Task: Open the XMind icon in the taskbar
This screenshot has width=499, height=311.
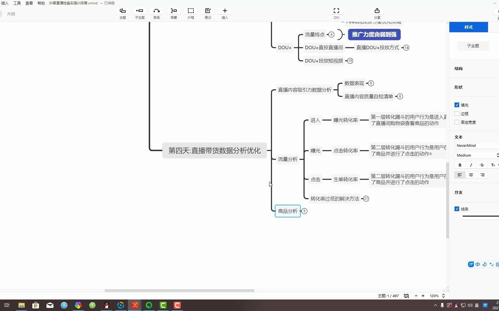Action: click(135, 305)
